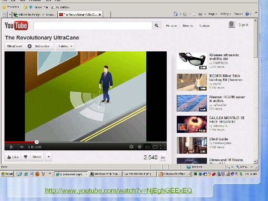
Task: Click the YouTube logo
Action: click(x=16, y=25)
